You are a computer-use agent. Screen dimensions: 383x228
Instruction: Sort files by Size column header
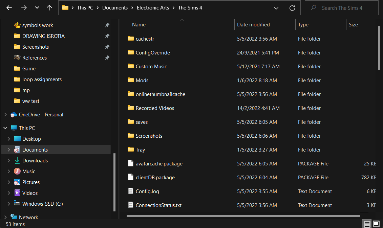353,25
